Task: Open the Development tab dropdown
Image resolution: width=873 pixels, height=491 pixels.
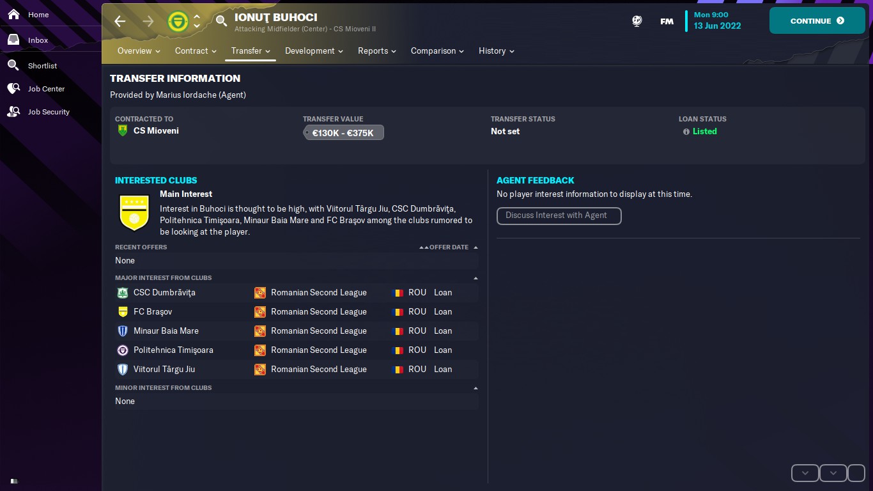Action: 314,51
